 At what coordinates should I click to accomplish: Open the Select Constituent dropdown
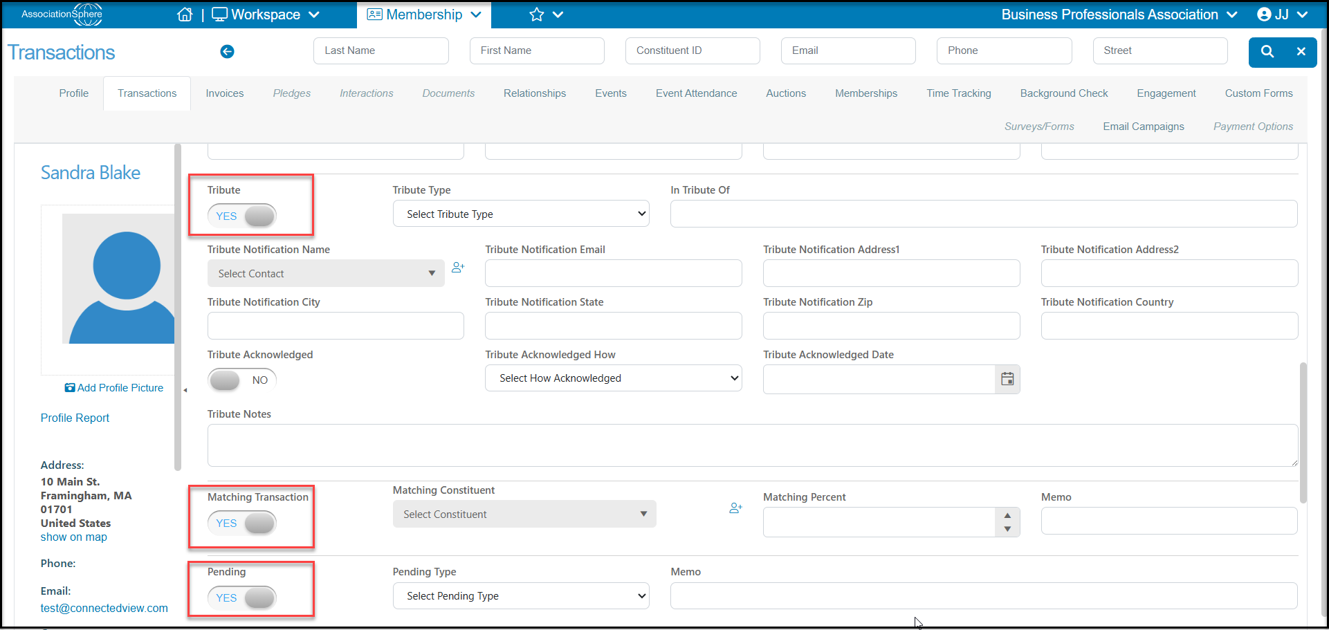coord(524,514)
